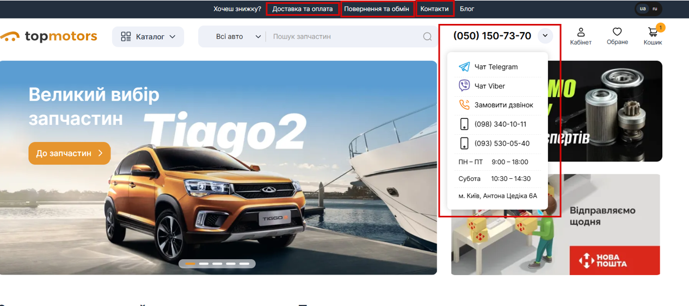Open the oil filters promo banner
Image resolution: width=689 pixels, height=306 pixels.
606,111
